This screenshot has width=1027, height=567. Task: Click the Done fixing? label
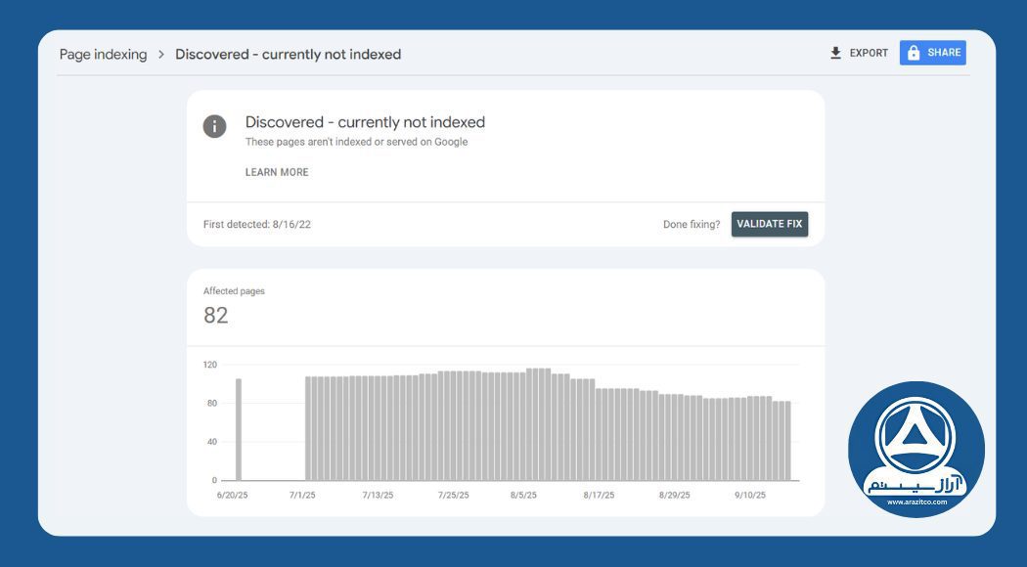click(x=691, y=224)
